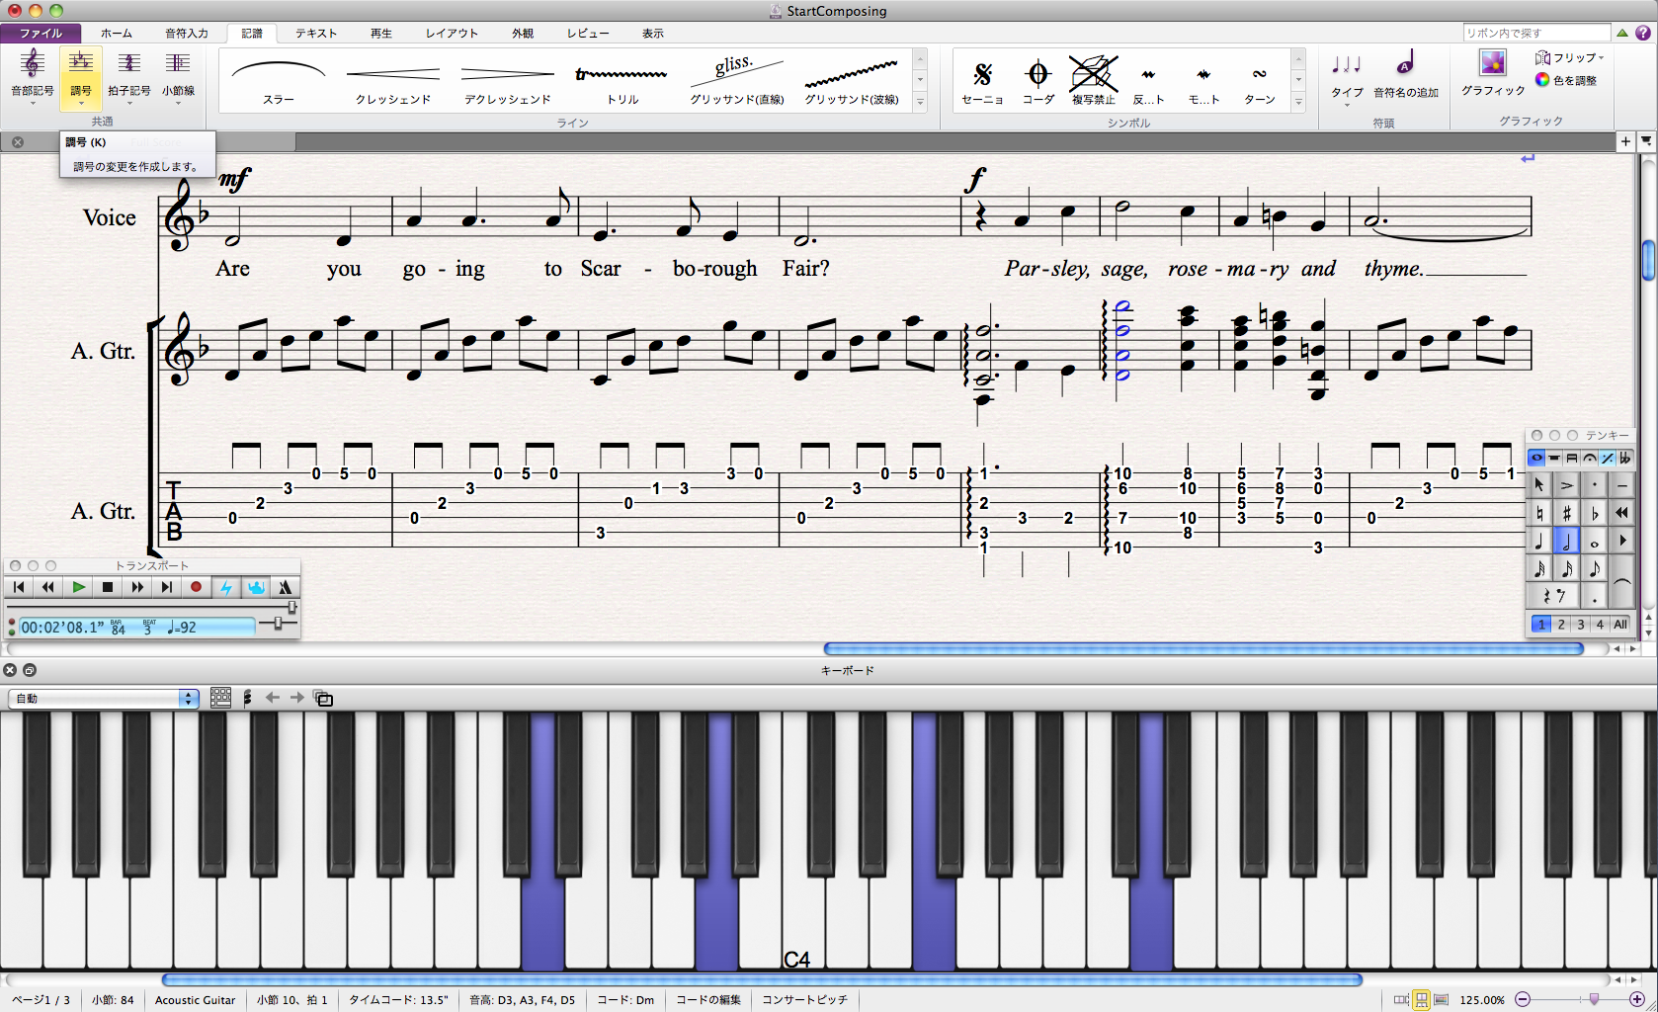Open the Flip (フリップ) dropdown

point(1569,58)
